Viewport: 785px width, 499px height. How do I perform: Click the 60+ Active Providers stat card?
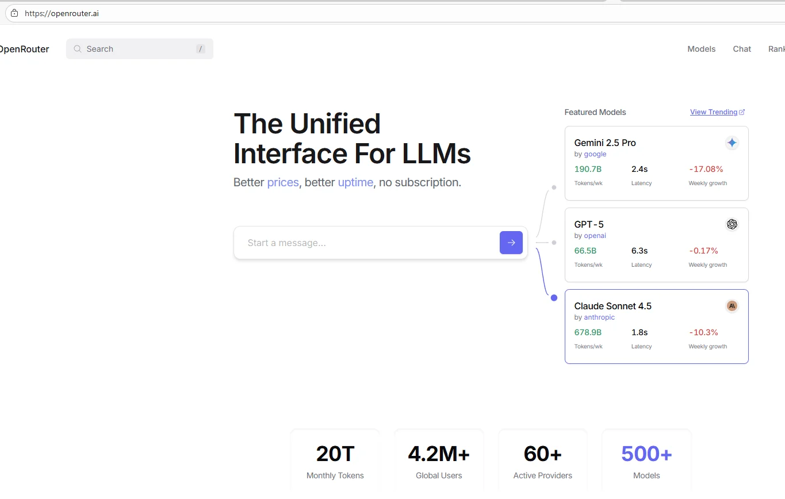pyautogui.click(x=543, y=461)
